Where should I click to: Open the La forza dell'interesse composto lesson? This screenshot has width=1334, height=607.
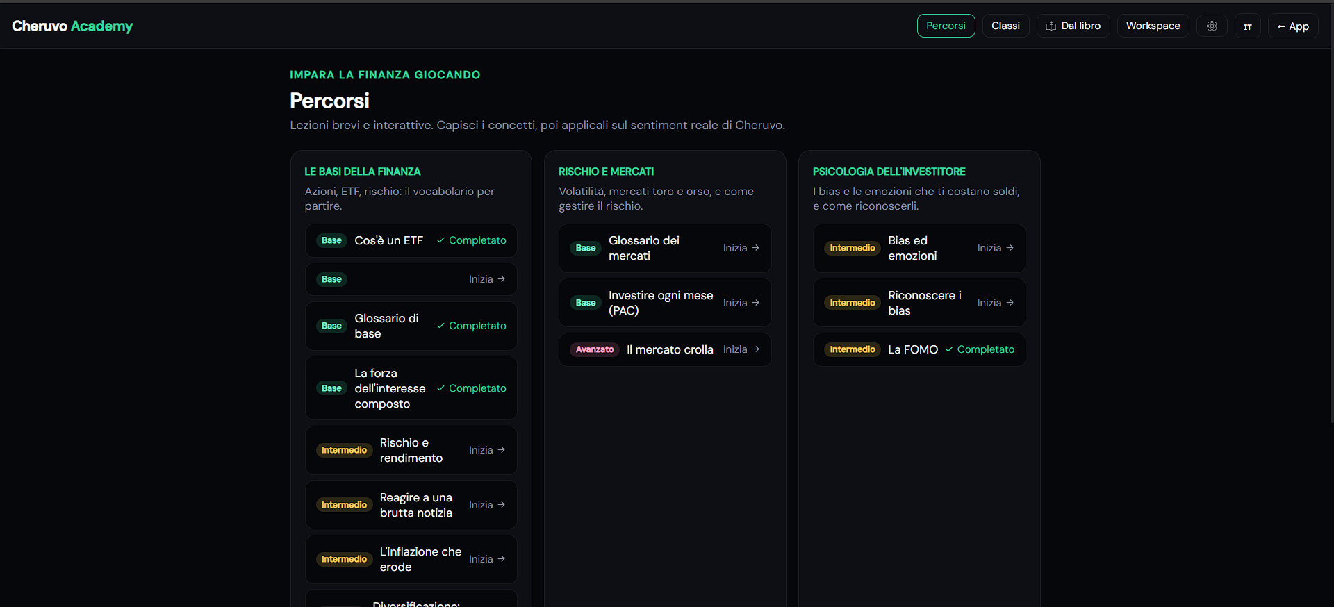[411, 388]
